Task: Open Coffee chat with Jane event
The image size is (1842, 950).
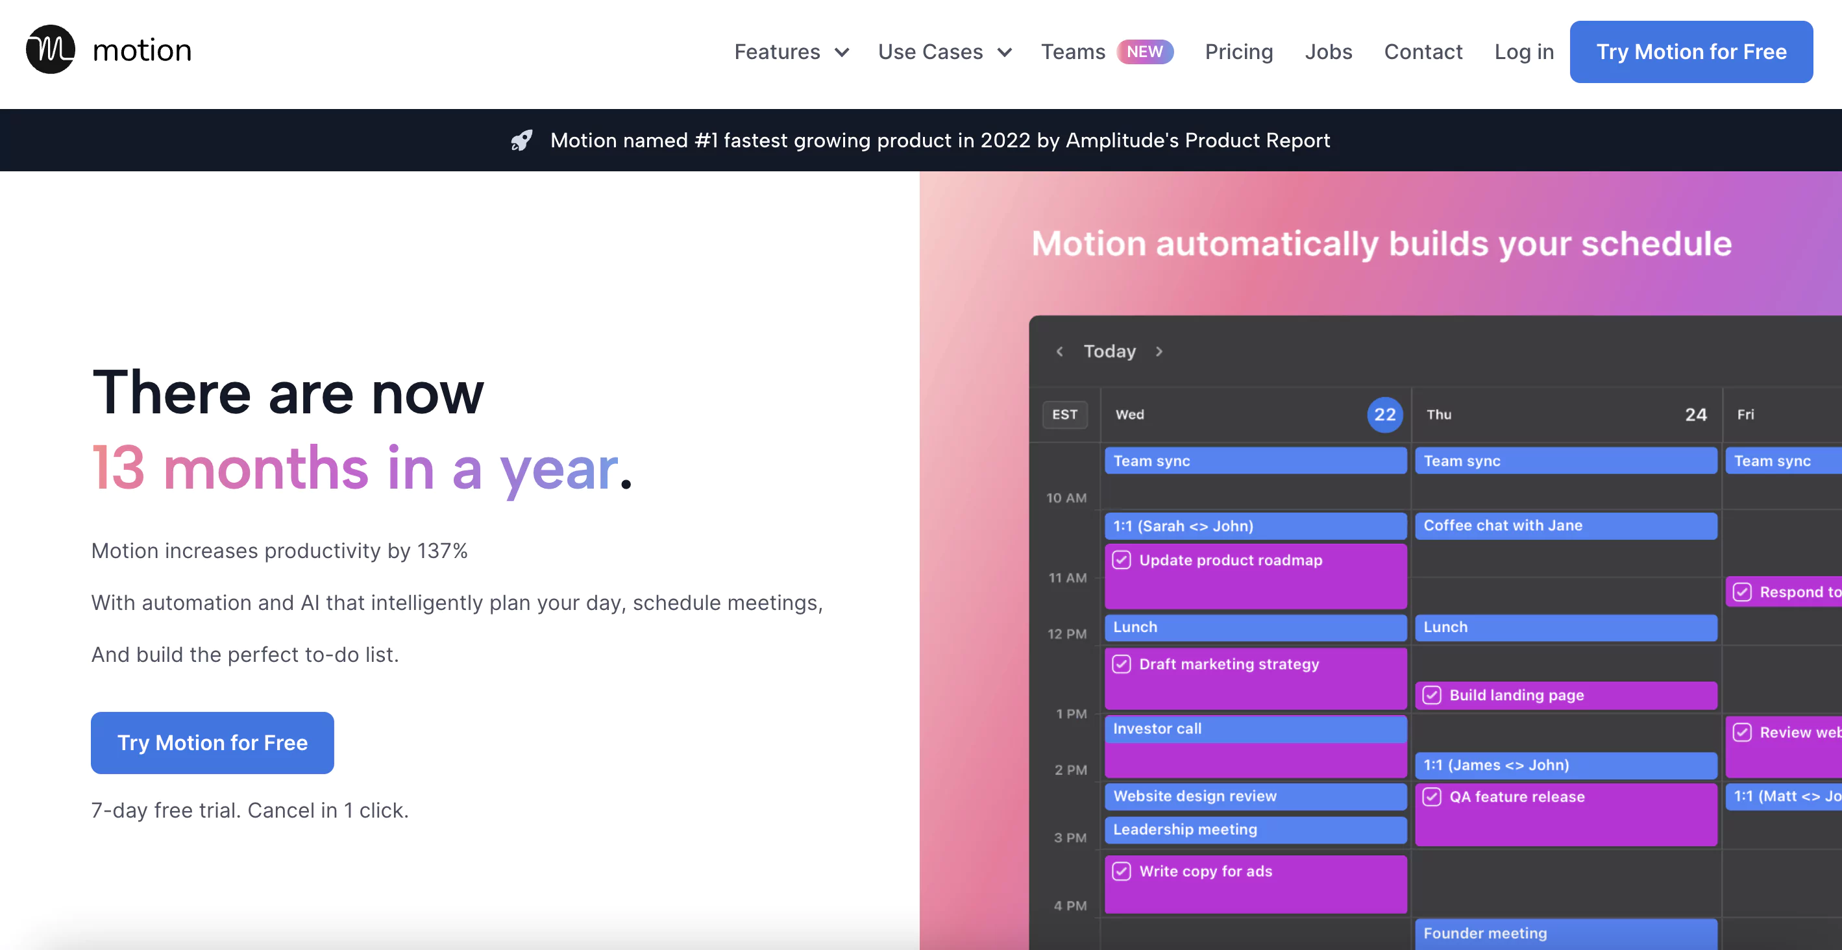Action: (1566, 526)
